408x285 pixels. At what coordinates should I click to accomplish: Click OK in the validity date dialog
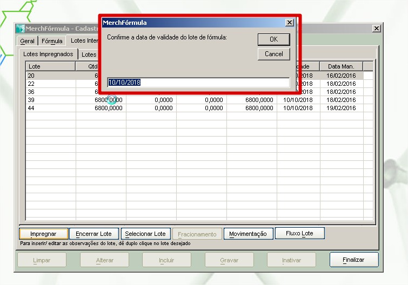273,39
